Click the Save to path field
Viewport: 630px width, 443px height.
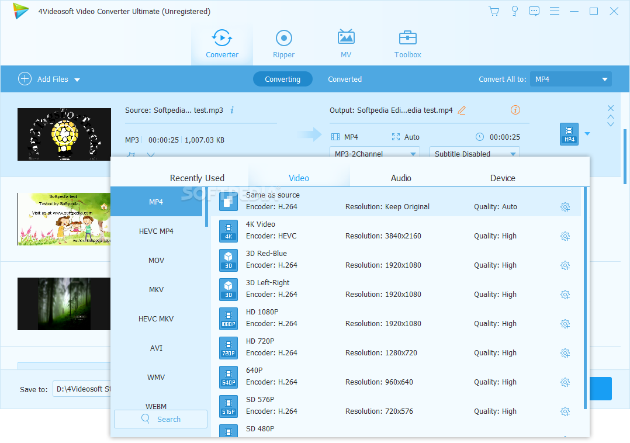pyautogui.click(x=82, y=389)
